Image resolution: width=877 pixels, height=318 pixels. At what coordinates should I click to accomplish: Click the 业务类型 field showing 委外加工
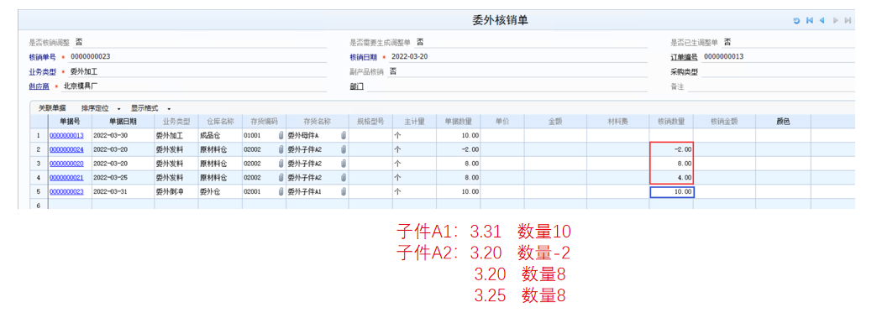pos(197,71)
